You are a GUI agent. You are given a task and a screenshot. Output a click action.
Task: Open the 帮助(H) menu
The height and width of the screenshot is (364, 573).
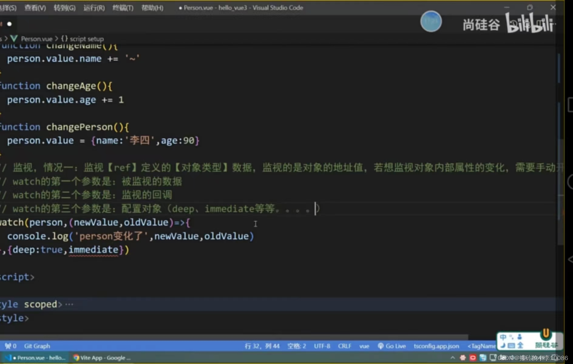[x=152, y=8]
